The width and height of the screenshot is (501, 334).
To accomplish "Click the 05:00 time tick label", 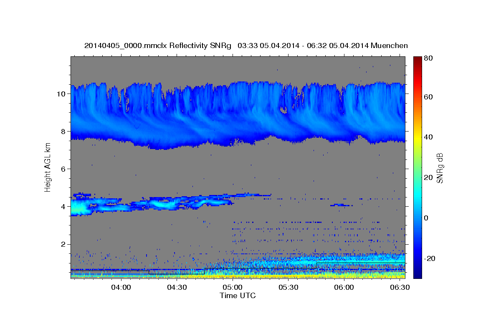I will [233, 287].
